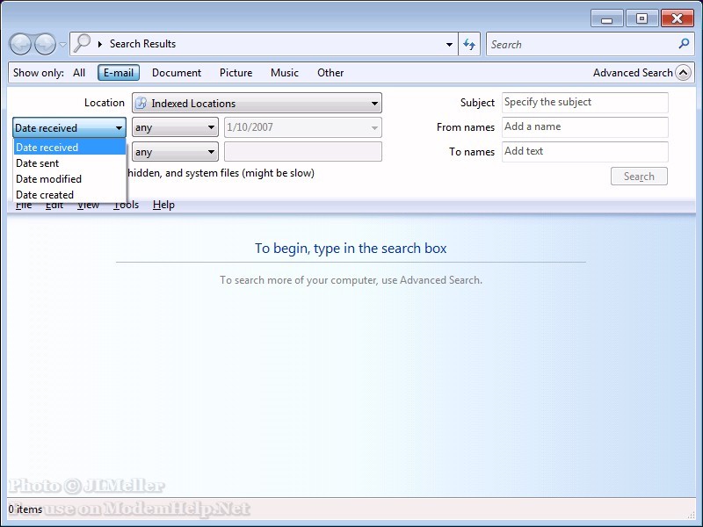Select the Other filter
Viewport: 703px width, 527px height.
[x=330, y=73]
